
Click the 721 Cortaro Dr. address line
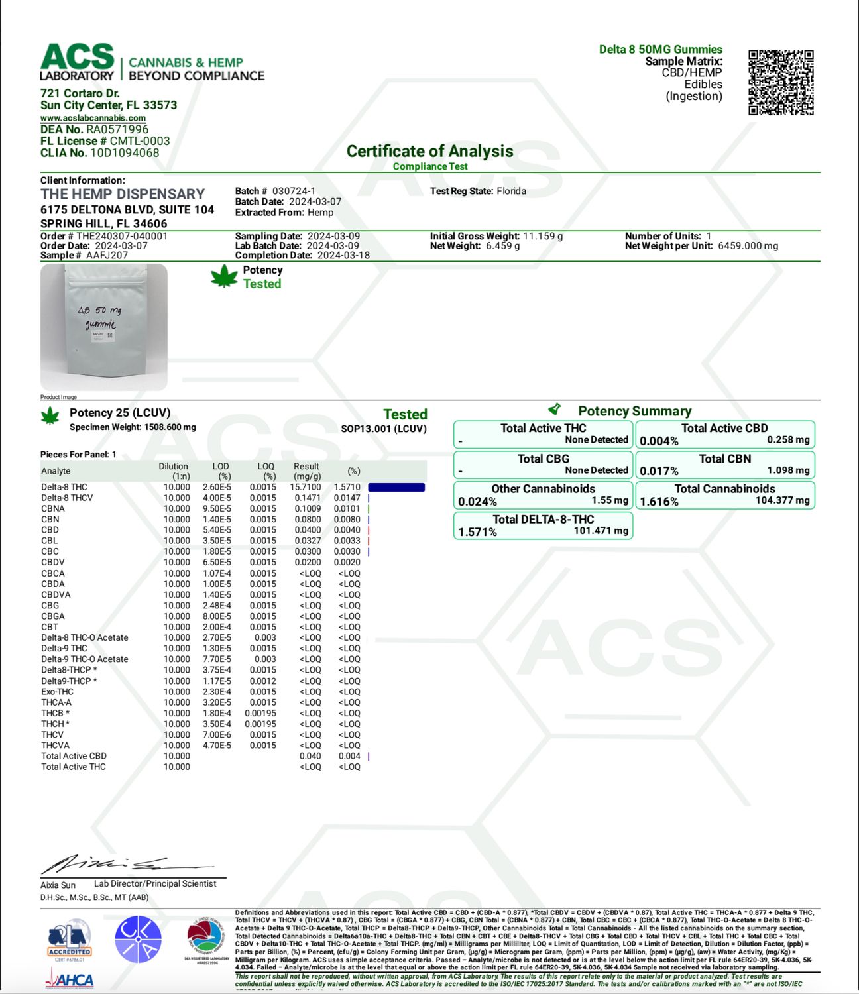(80, 93)
